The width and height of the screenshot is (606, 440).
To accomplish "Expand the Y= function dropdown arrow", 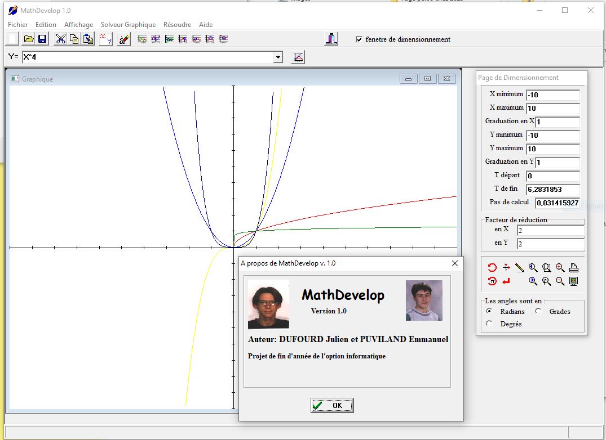I will pos(278,57).
